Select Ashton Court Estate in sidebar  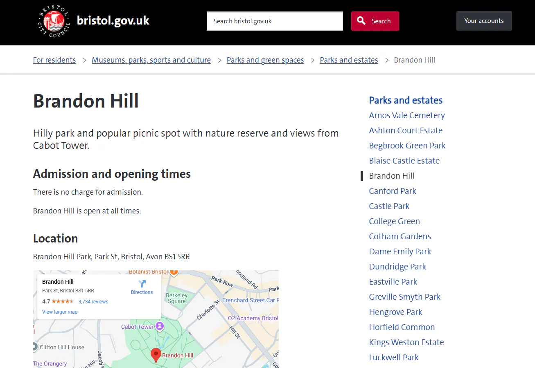tap(406, 130)
